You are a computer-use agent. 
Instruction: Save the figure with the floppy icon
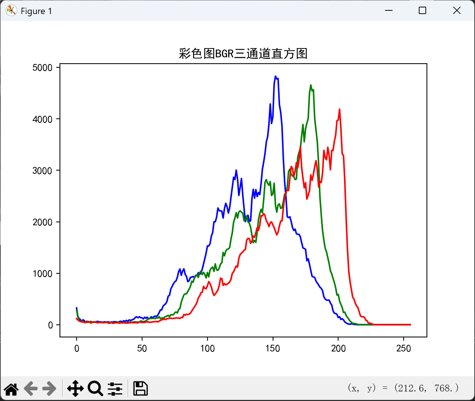tap(141, 388)
